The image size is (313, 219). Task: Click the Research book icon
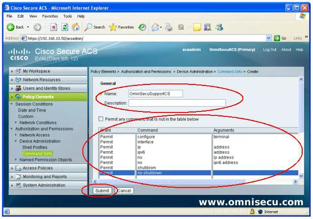208,27
